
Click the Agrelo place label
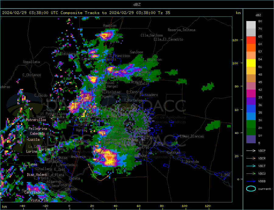[x=82, y=130]
